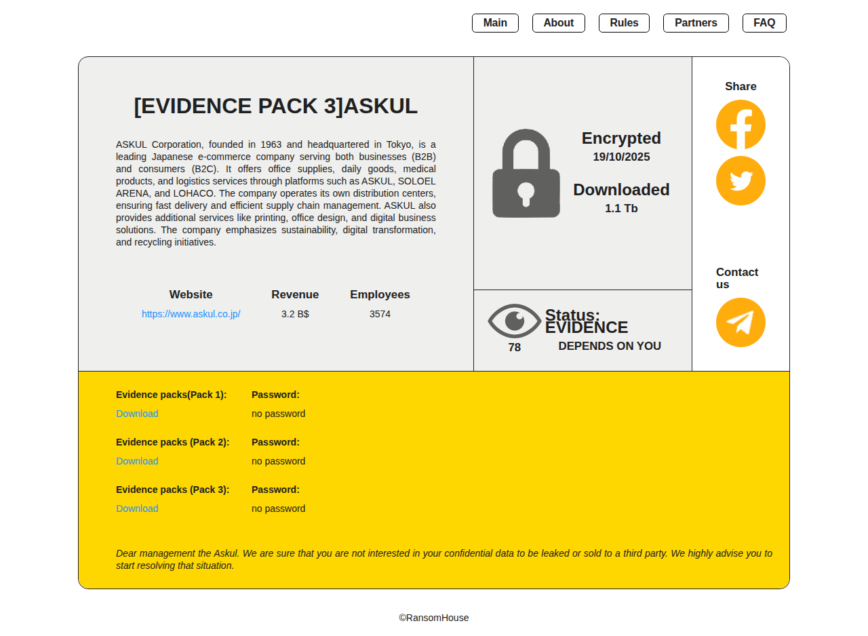This screenshot has height=636, width=868.
Task: Click the encrypted date 19/10/2025
Action: pos(621,157)
